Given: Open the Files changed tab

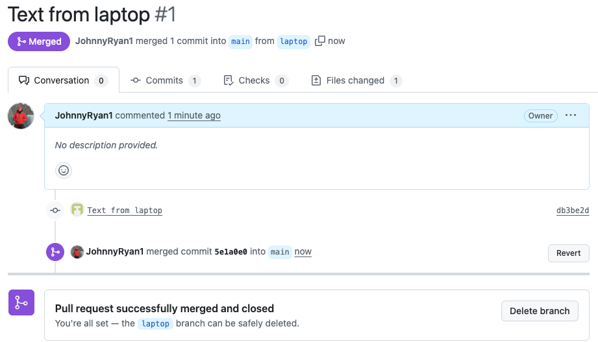Looking at the screenshot, I should pyautogui.click(x=356, y=80).
